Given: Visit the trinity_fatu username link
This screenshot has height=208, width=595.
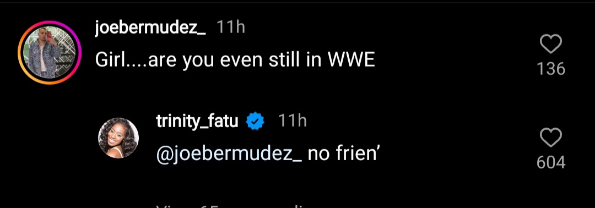Looking at the screenshot, I should [x=197, y=122].
